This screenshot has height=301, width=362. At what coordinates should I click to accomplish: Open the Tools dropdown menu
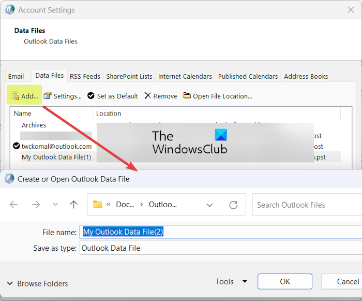[231, 281]
